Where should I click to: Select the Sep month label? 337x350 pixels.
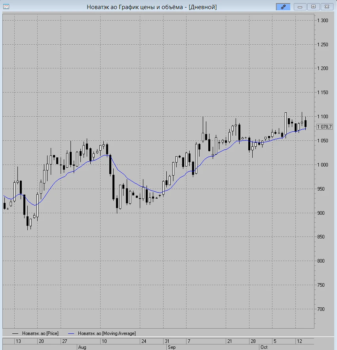coord(171,347)
